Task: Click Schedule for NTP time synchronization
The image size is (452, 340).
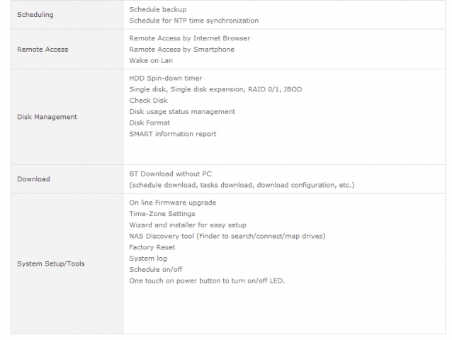Action: [193, 21]
